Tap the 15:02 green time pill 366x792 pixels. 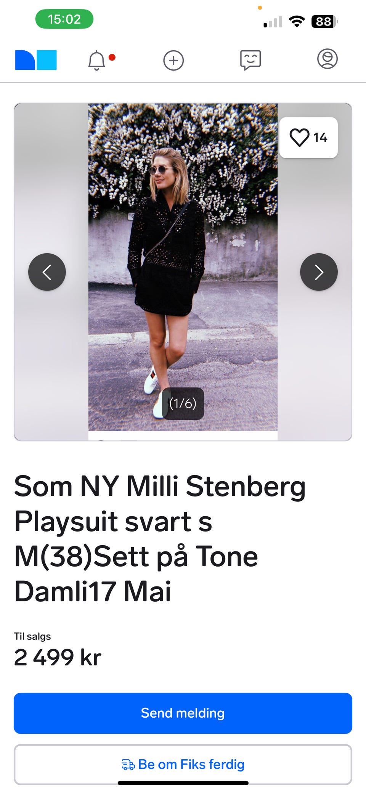(64, 19)
